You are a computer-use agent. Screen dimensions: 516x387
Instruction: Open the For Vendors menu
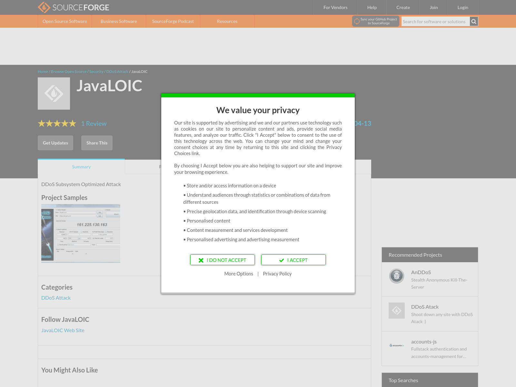[x=335, y=7]
